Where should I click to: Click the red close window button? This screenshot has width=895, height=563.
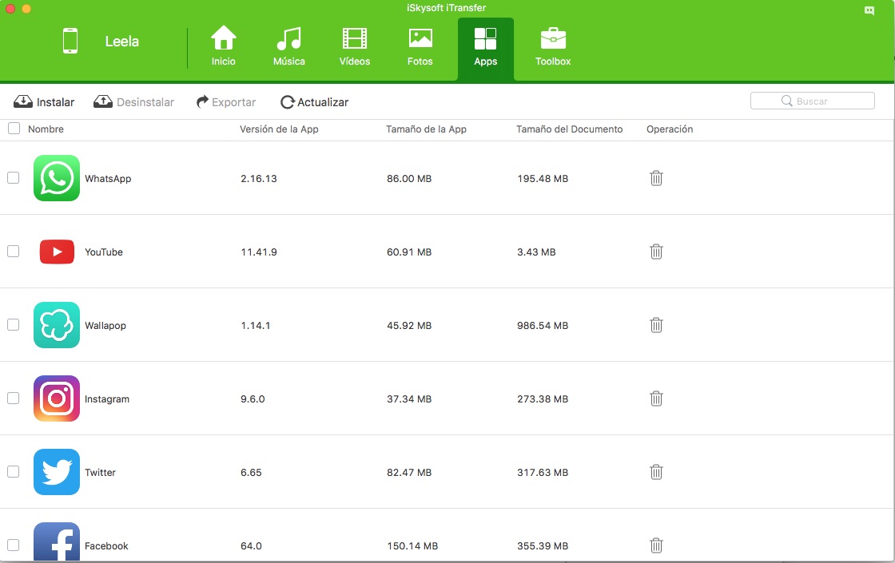(x=10, y=9)
